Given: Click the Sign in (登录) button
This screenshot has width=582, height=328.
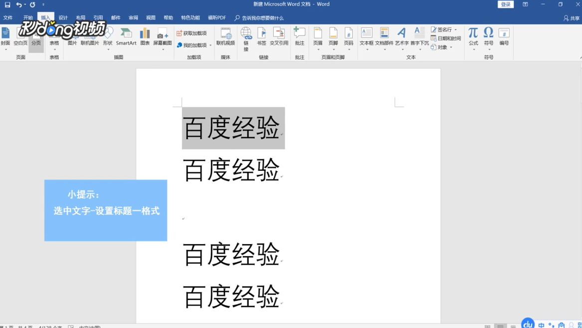Looking at the screenshot, I should [506, 4].
